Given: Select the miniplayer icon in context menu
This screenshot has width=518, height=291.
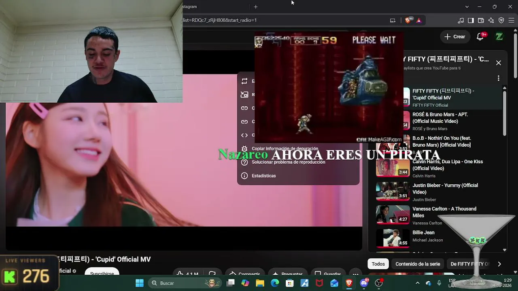Looking at the screenshot, I should (x=244, y=95).
